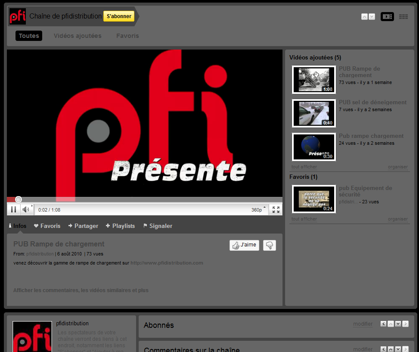
Task: Switch to grid view layout
Action: 403,16
